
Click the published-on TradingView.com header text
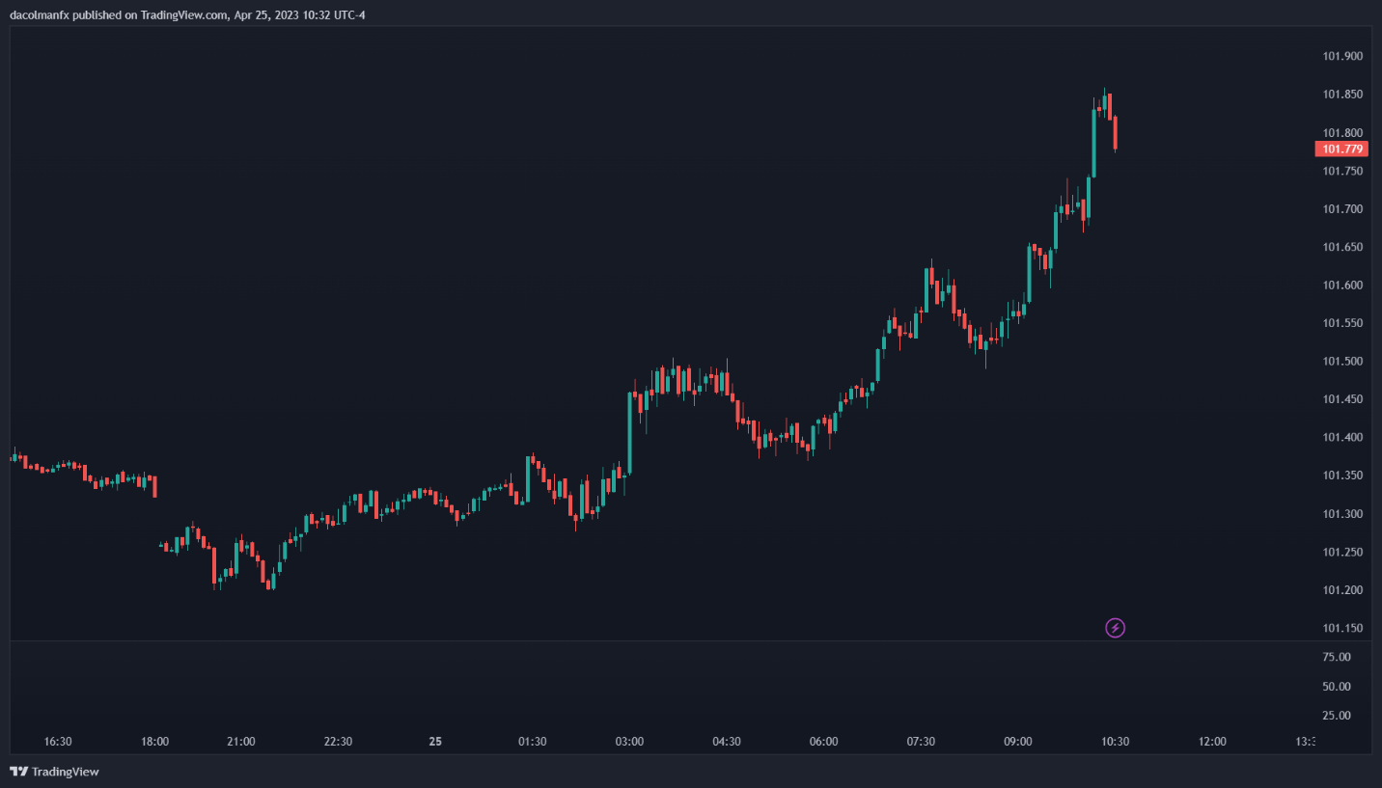(x=187, y=14)
